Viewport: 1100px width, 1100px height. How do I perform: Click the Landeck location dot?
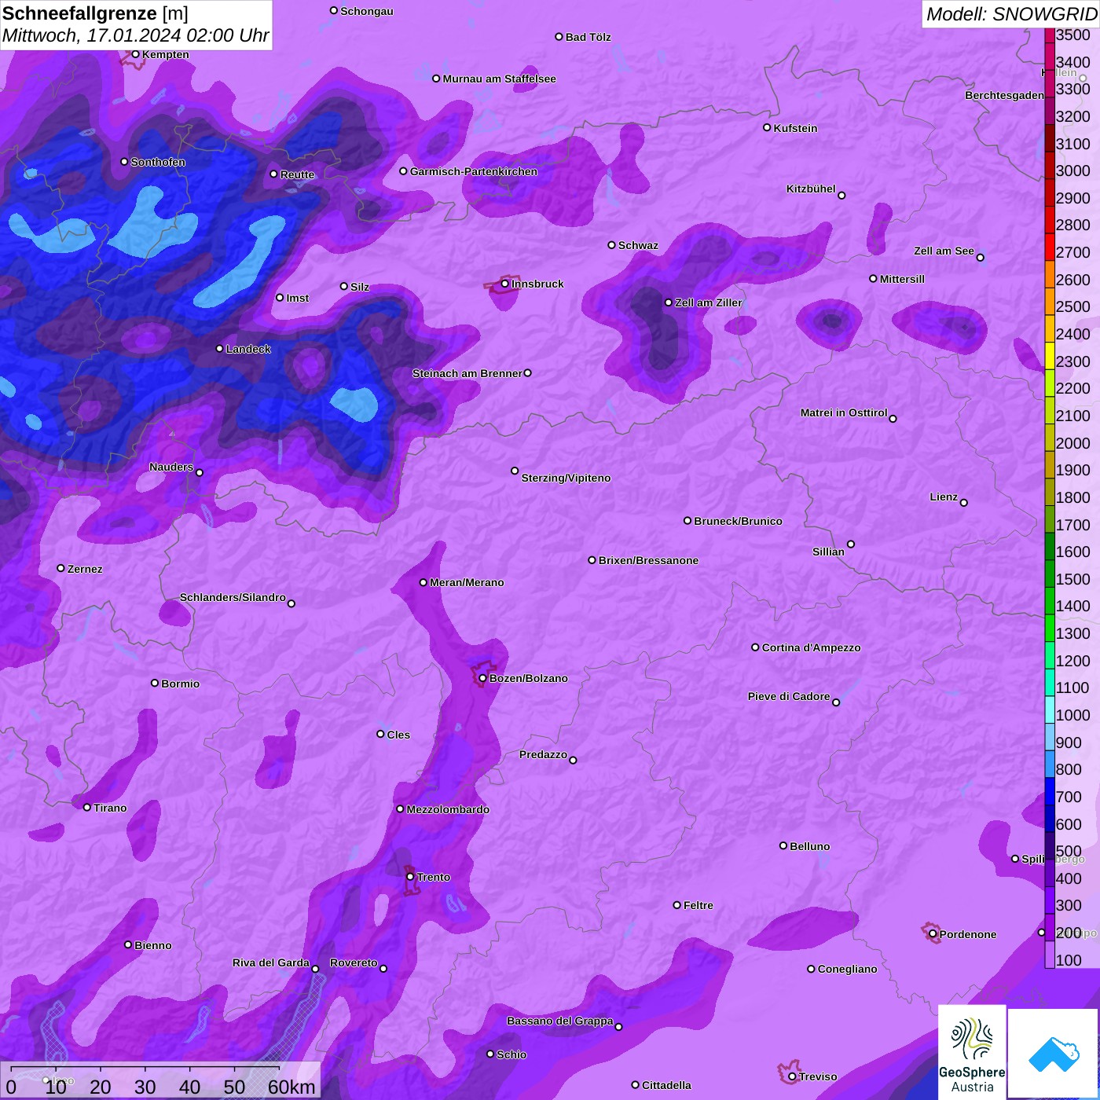click(219, 349)
